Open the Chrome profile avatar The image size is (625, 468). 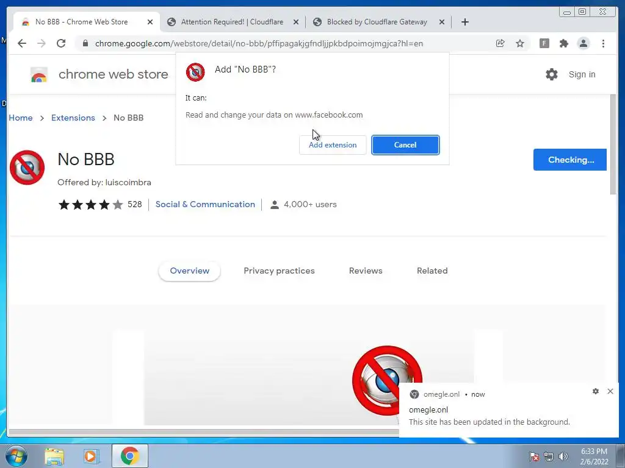click(583, 43)
